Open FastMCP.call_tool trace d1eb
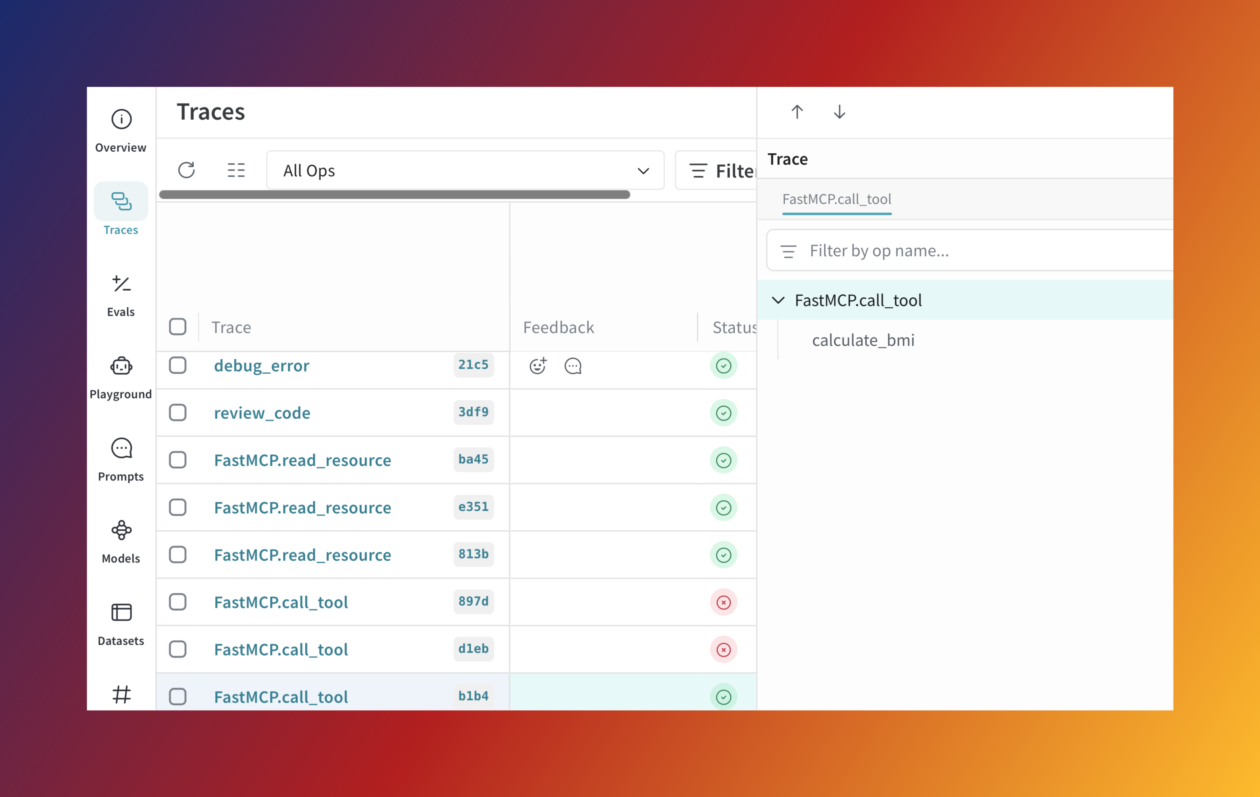The image size is (1260, 797). pyautogui.click(x=281, y=650)
